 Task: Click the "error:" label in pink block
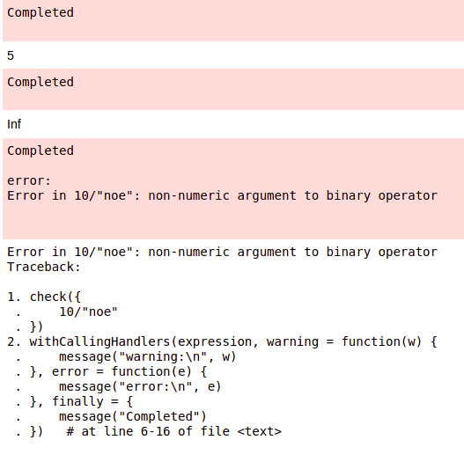click(29, 180)
